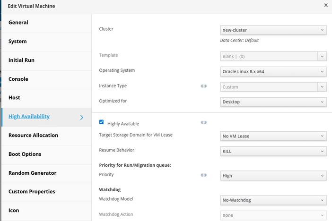Open the Custom Properties tab
Image resolution: width=332 pixels, height=221 pixels.
[32, 192]
